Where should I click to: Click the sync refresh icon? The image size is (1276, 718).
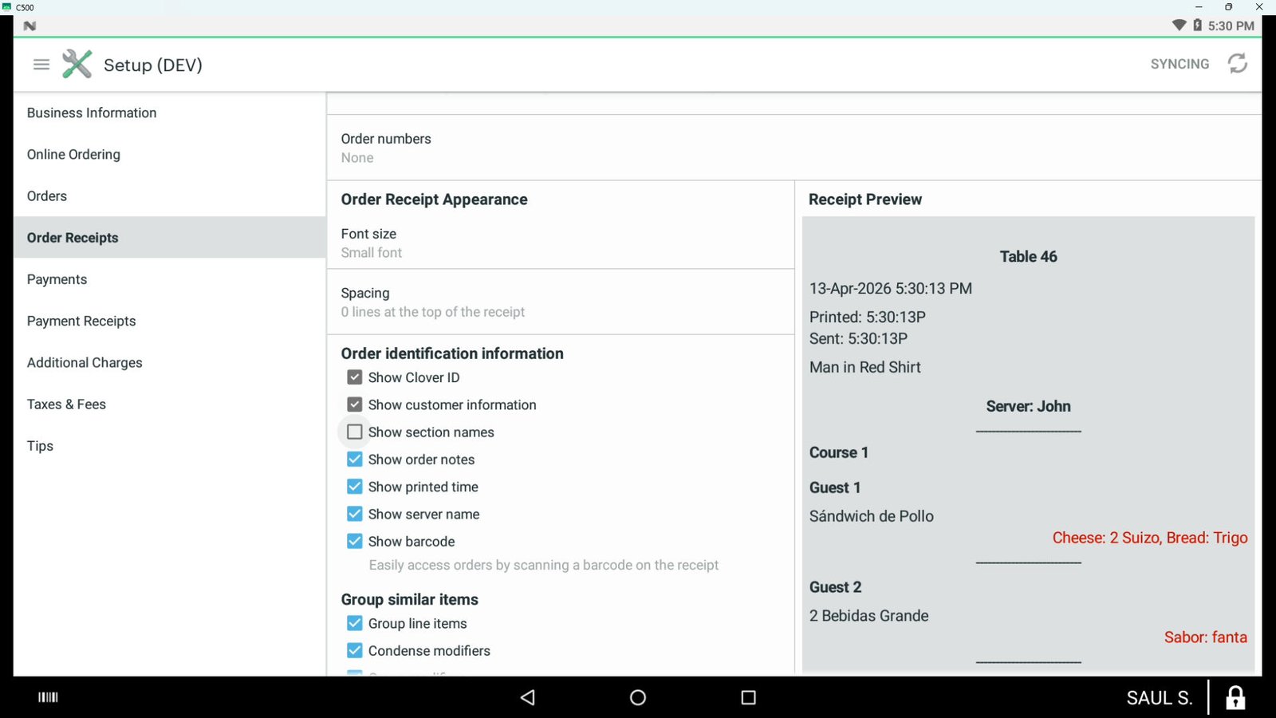(x=1238, y=64)
